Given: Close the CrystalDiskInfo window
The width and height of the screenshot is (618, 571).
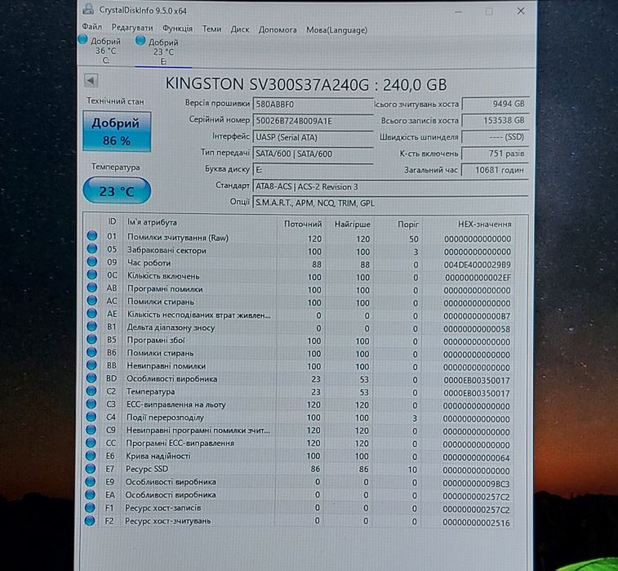Looking at the screenshot, I should click(x=521, y=11).
